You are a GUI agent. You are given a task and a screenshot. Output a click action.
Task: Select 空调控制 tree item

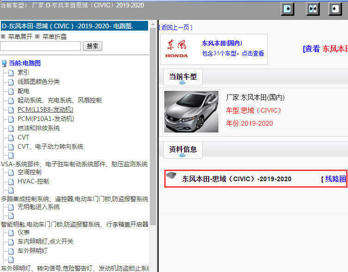[30, 172]
